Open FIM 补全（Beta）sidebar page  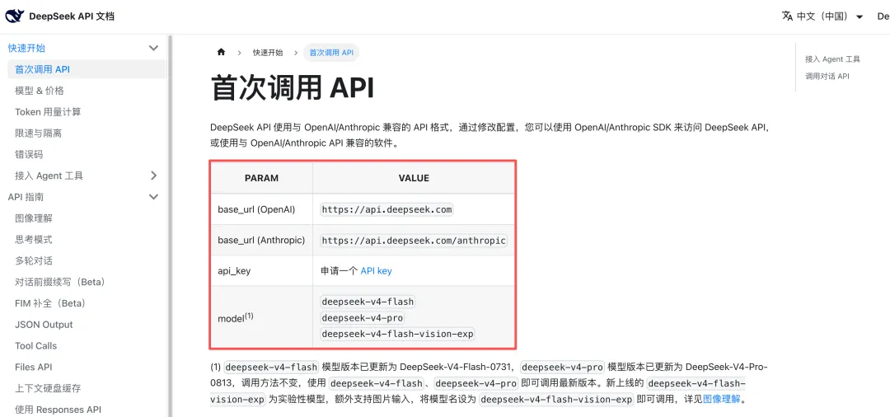click(x=50, y=303)
